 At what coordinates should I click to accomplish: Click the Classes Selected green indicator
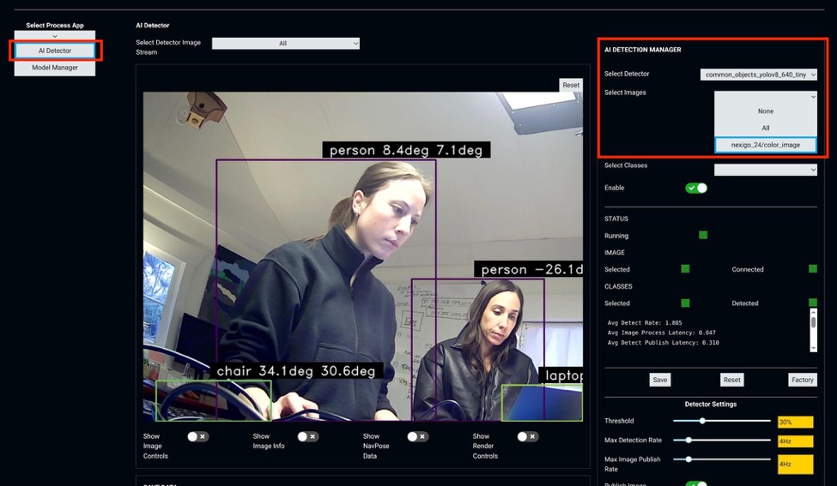pyautogui.click(x=685, y=303)
